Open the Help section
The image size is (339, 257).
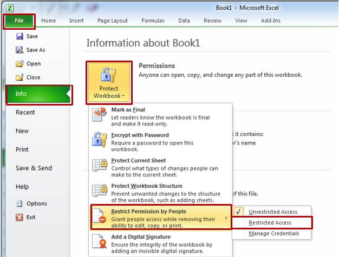(22, 187)
